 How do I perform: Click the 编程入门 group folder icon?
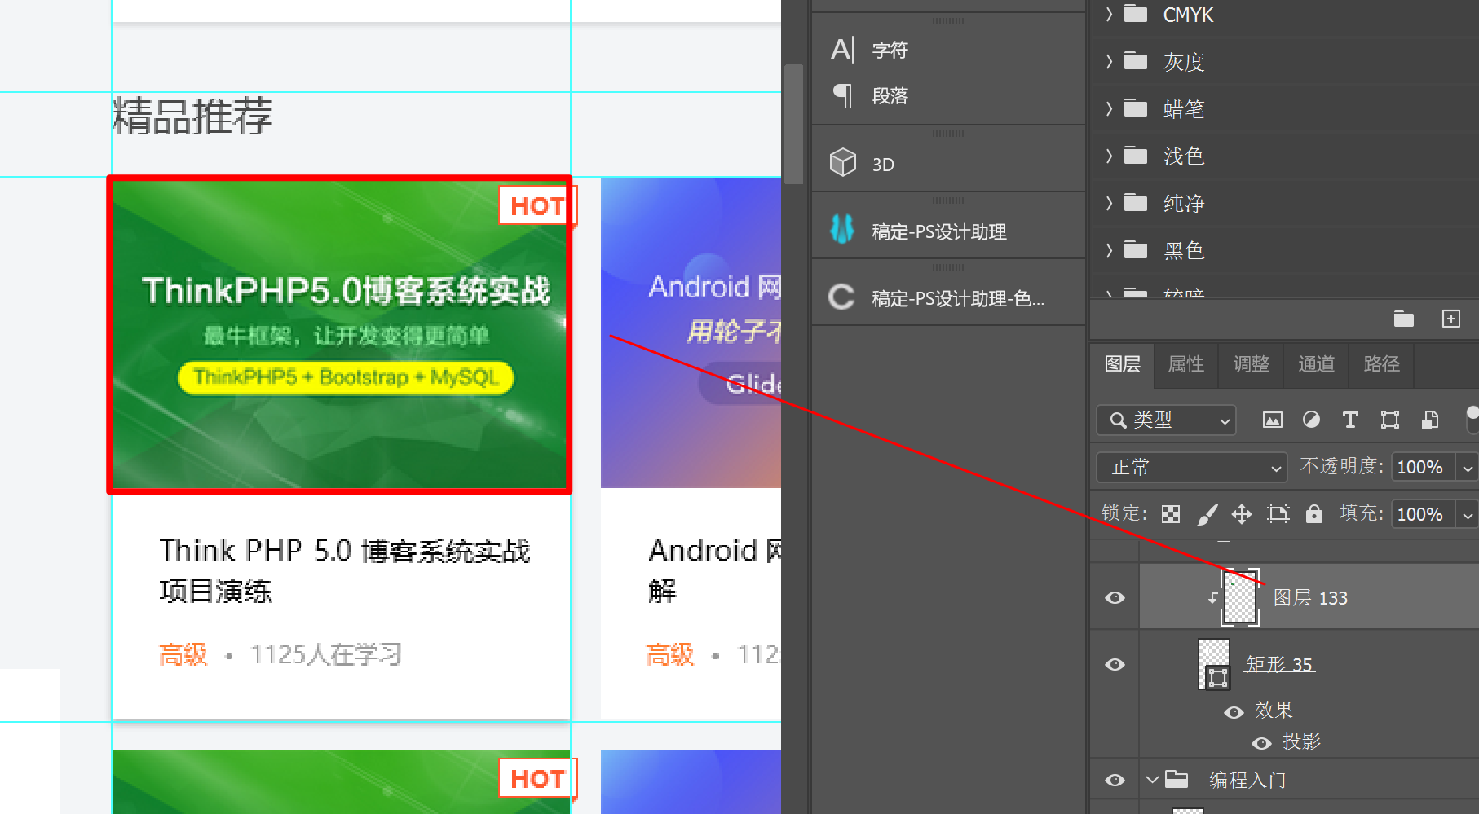(x=1177, y=779)
